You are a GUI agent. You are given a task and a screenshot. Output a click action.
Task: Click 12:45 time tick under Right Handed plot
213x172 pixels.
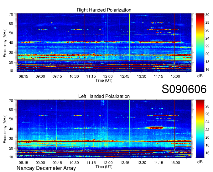coord(125,76)
